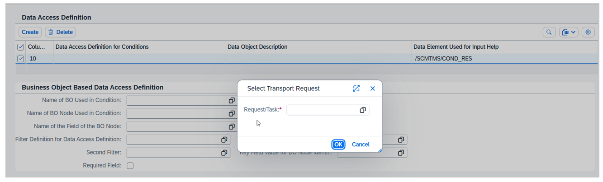Click Data Access Definition for Conditions header
603x182 pixels.
(x=102, y=47)
